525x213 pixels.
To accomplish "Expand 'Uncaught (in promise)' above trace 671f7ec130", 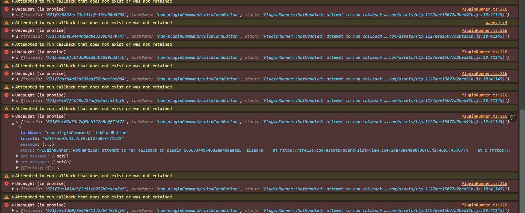I will click(13, 205).
